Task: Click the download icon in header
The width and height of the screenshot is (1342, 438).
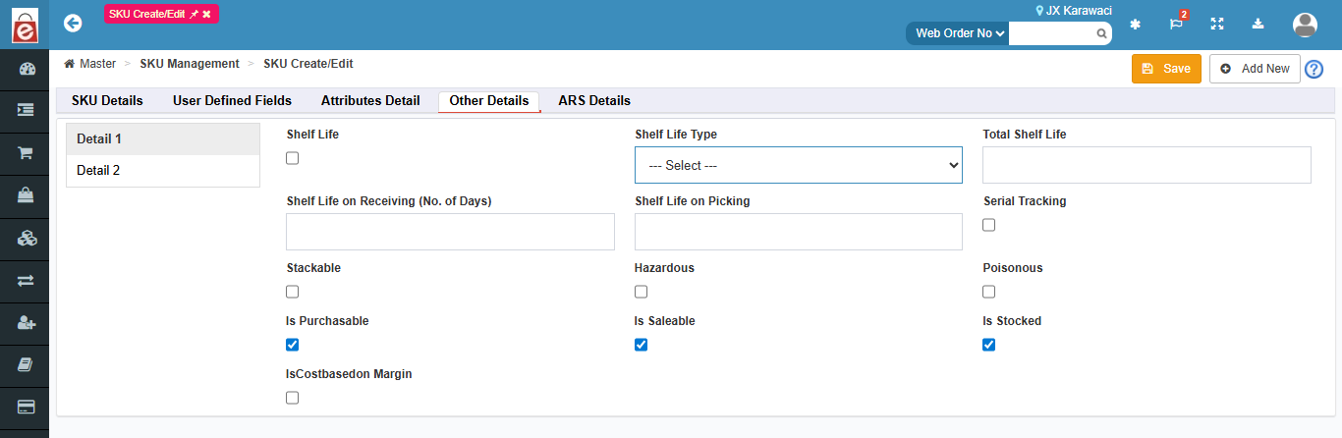Action: 1258,25
